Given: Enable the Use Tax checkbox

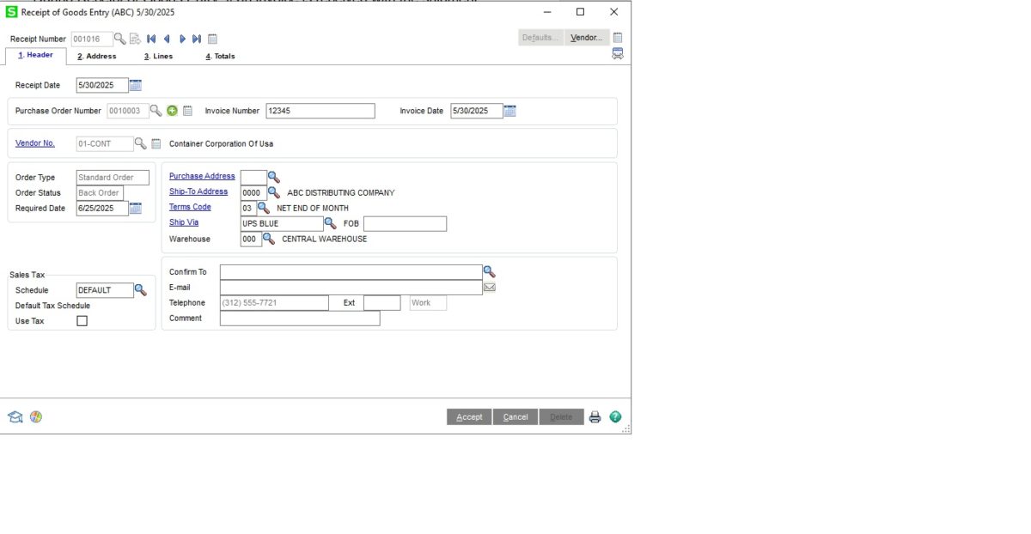Looking at the screenshot, I should click(82, 321).
